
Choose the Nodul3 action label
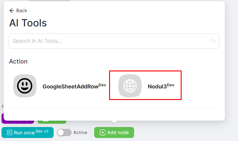pos(157,86)
